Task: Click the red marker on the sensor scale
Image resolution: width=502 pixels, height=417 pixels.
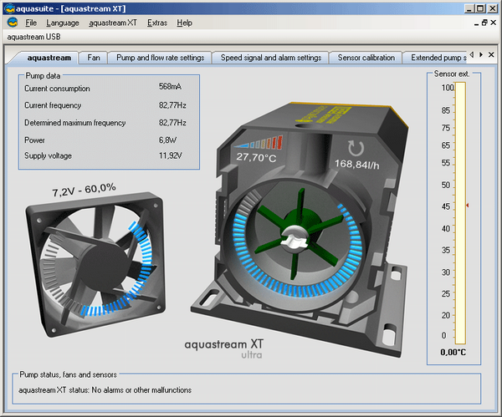Action: pos(468,206)
